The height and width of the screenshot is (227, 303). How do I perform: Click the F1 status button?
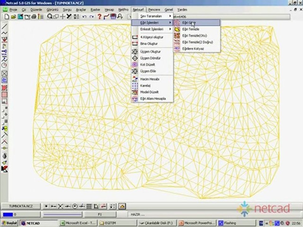[100, 215]
